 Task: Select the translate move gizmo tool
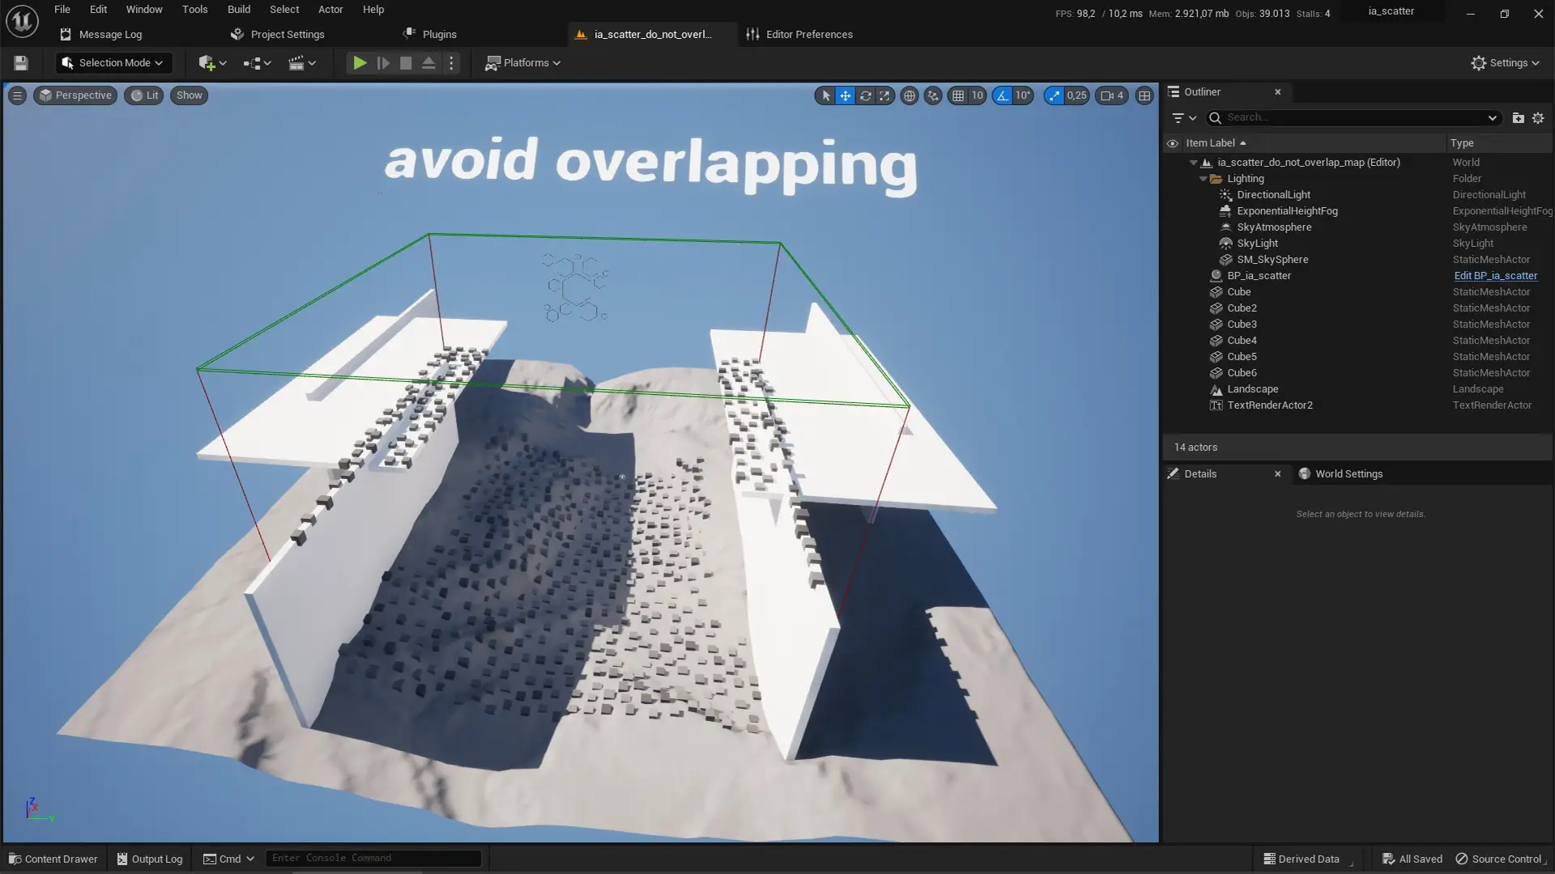(845, 95)
